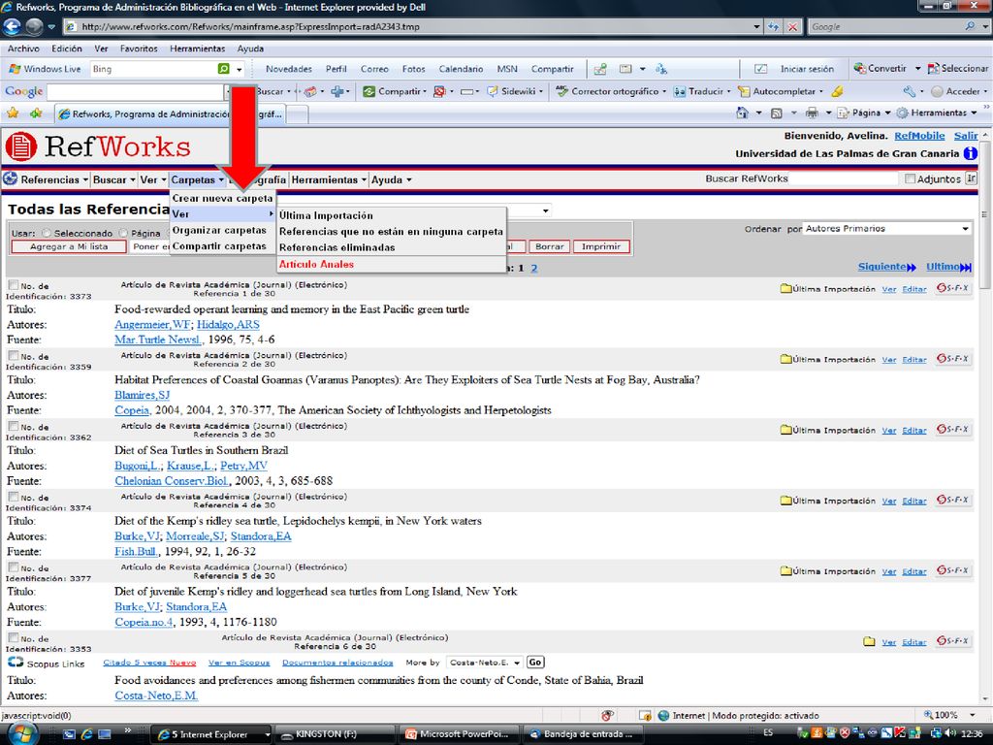Image resolution: width=993 pixels, height=745 pixels.
Task: Click the SFX icon for reference 3373
Action: click(x=952, y=288)
